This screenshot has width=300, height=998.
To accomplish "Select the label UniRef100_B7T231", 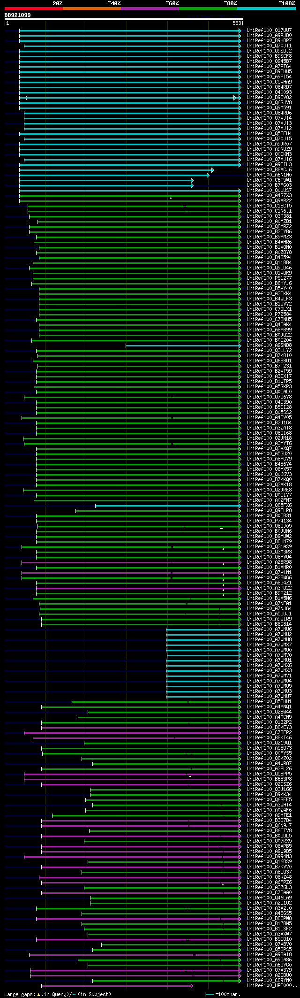I will (269, 366).
